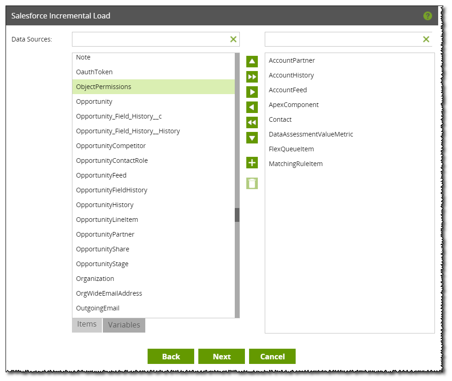Viewport: 452px width, 381px height.
Task: Select OutgoingEmail in the list
Action: (x=153, y=308)
